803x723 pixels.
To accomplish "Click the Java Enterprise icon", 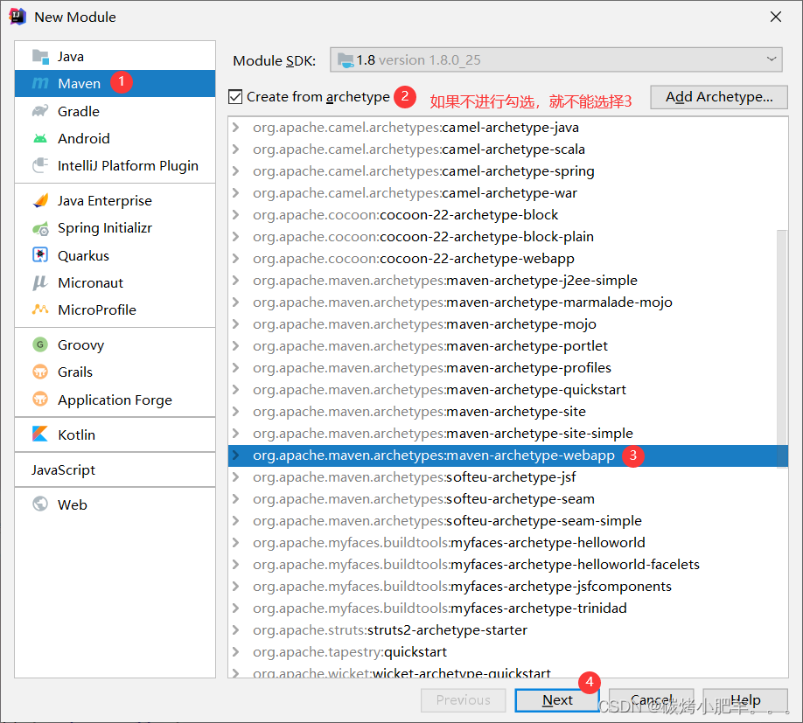I will coord(40,200).
